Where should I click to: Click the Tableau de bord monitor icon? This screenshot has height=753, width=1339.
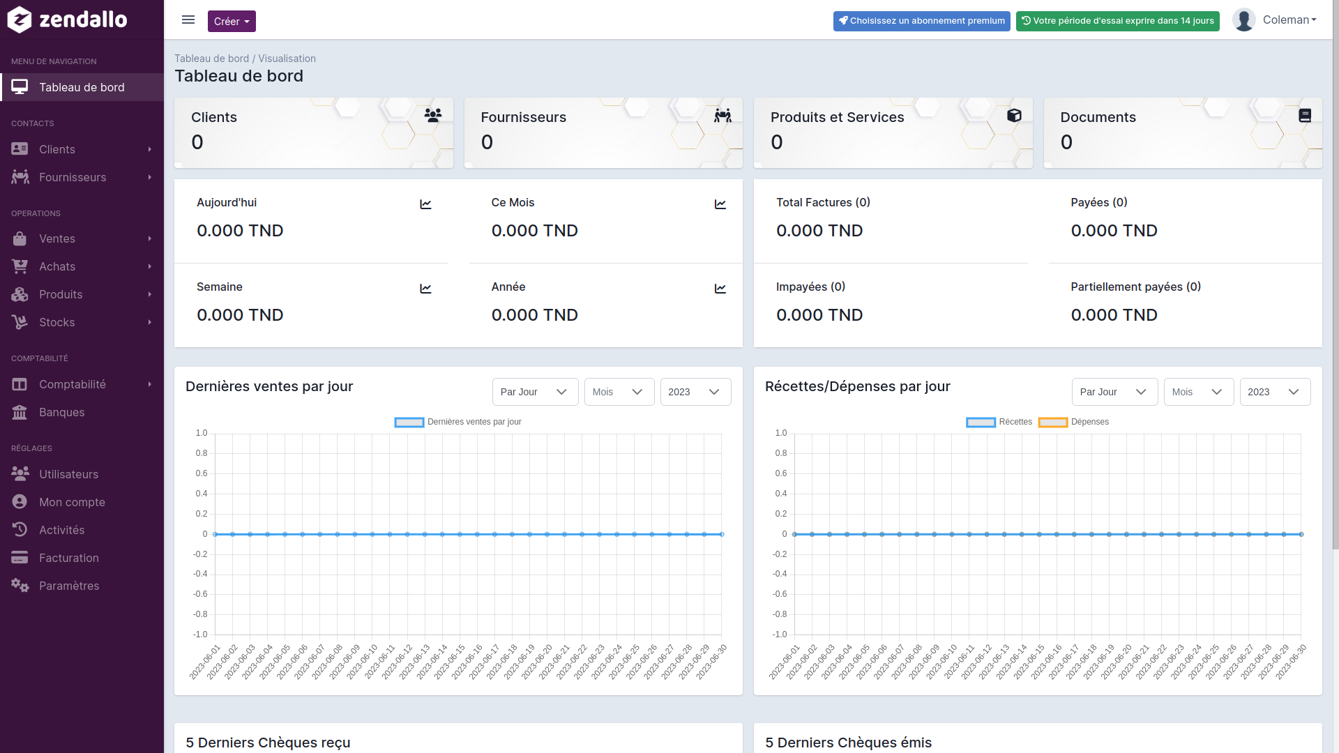tap(20, 87)
